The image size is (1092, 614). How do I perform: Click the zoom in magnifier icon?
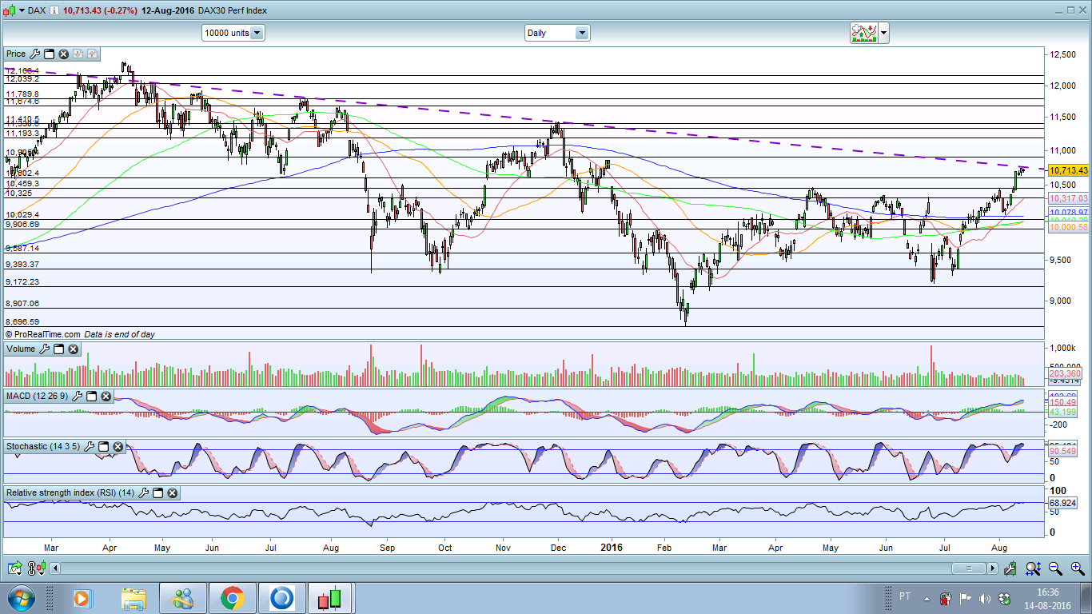(1077, 568)
